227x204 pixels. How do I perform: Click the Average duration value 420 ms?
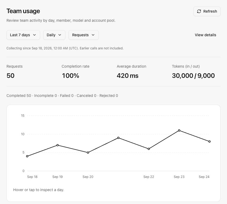coord(127,76)
